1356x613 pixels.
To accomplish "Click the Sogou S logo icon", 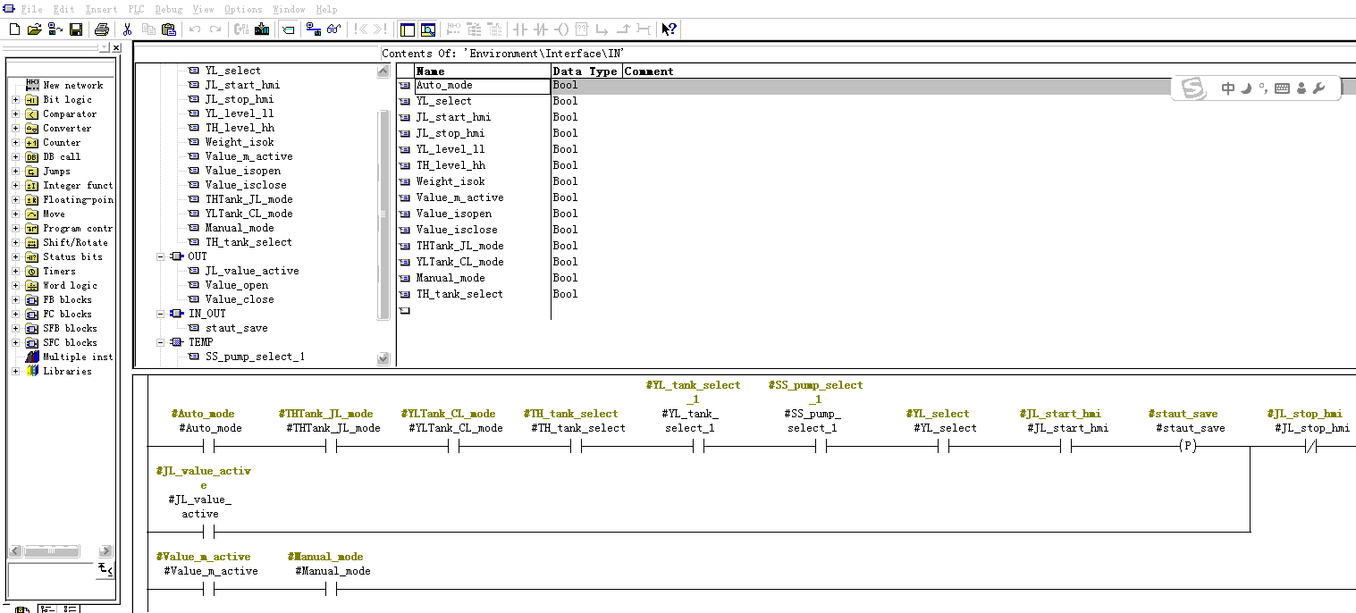I will [1192, 88].
